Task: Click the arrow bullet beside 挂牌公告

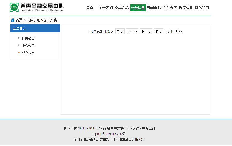Action: 19,38
